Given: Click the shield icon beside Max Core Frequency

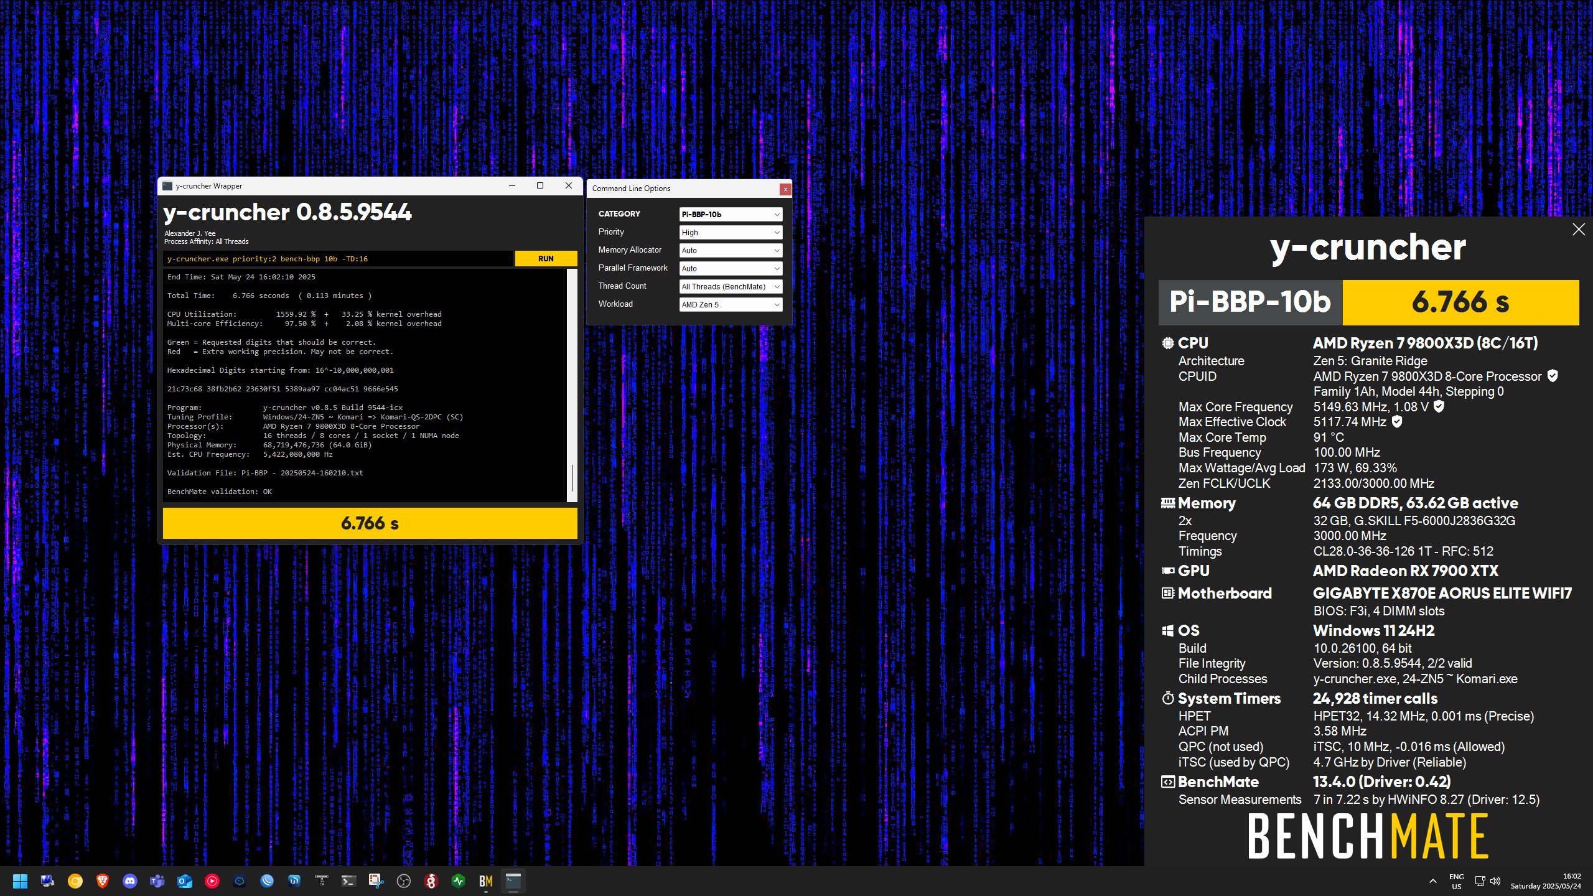Looking at the screenshot, I should [1439, 406].
